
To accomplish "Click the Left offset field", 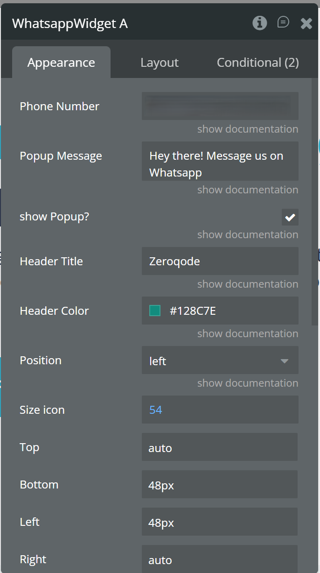I will tap(220, 522).
